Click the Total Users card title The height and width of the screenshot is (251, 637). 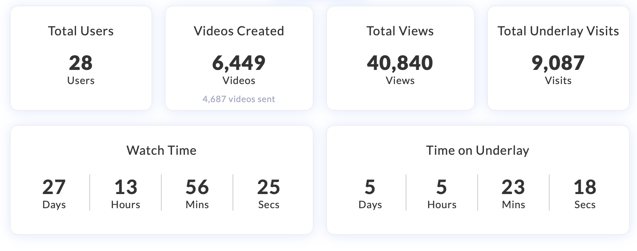81,31
